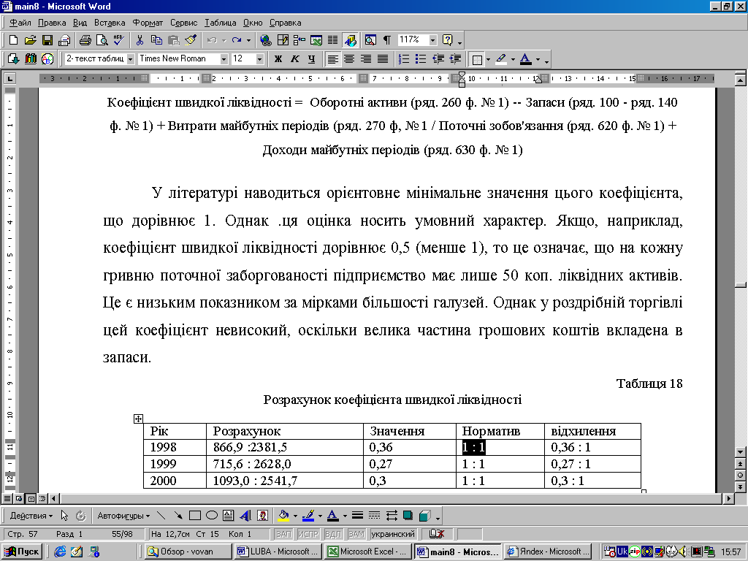Switch to Microsoft Excel taskbar button
The height and width of the screenshot is (561, 748).
[x=368, y=552]
